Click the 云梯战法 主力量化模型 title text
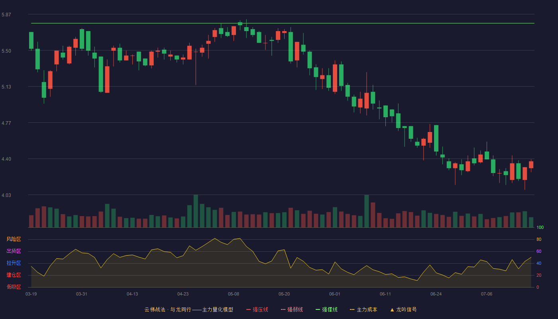This screenshot has width=558, height=319. (x=189, y=309)
